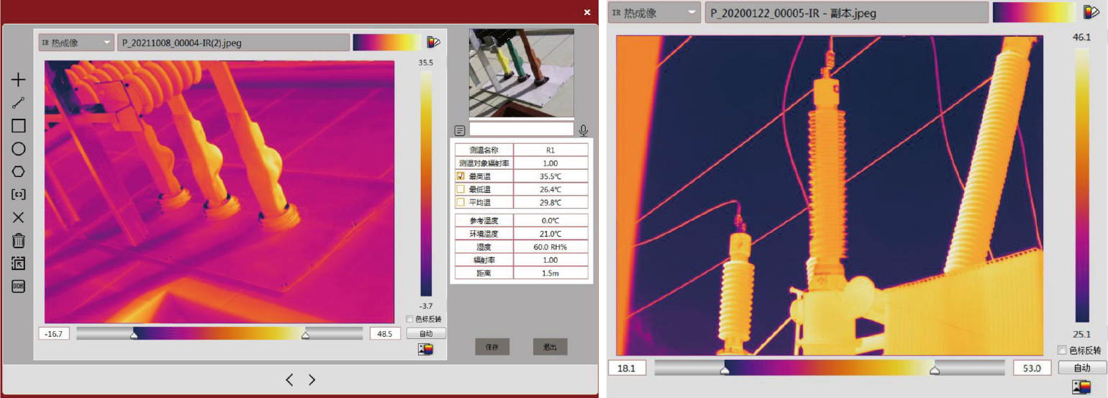This screenshot has width=1108, height=398.
Task: Pick the hexagon polygon region tool
Action: [x=19, y=172]
